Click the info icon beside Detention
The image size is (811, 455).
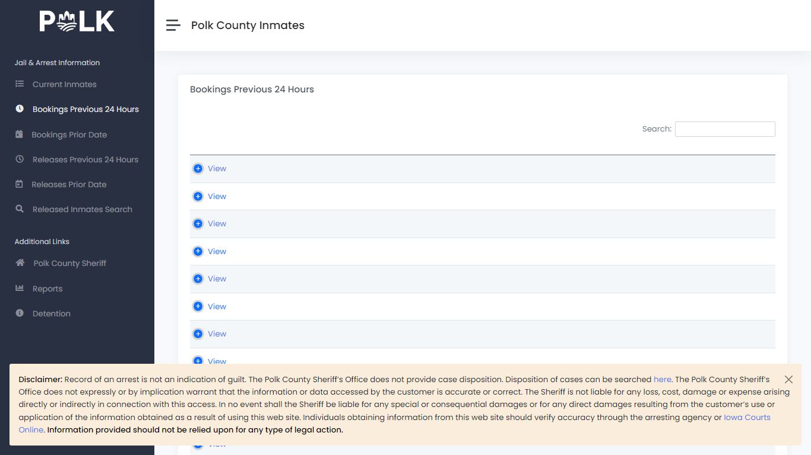pyautogui.click(x=20, y=313)
